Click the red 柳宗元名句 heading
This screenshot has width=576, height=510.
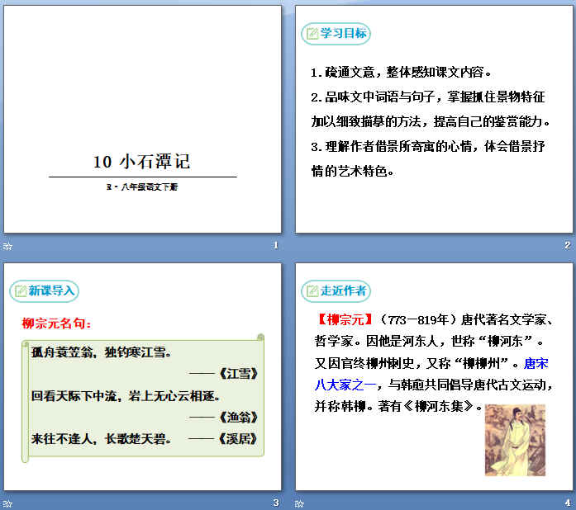point(57,323)
